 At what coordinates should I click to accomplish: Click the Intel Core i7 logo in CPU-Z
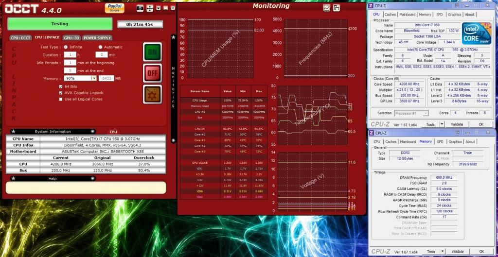pos(477,34)
